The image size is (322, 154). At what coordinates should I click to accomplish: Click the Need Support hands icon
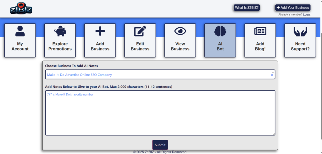tap(300, 31)
